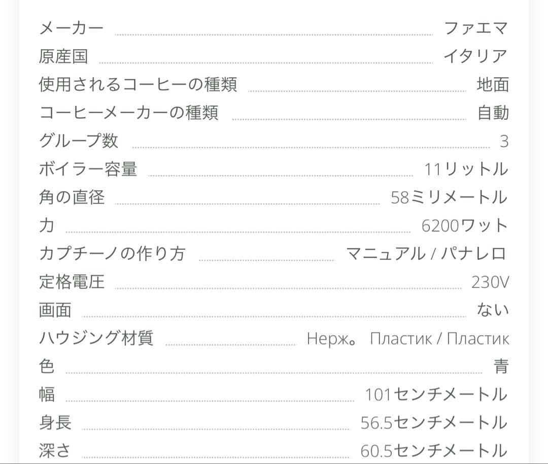
Task: Click the 230V rated voltage value
Action: point(490,282)
